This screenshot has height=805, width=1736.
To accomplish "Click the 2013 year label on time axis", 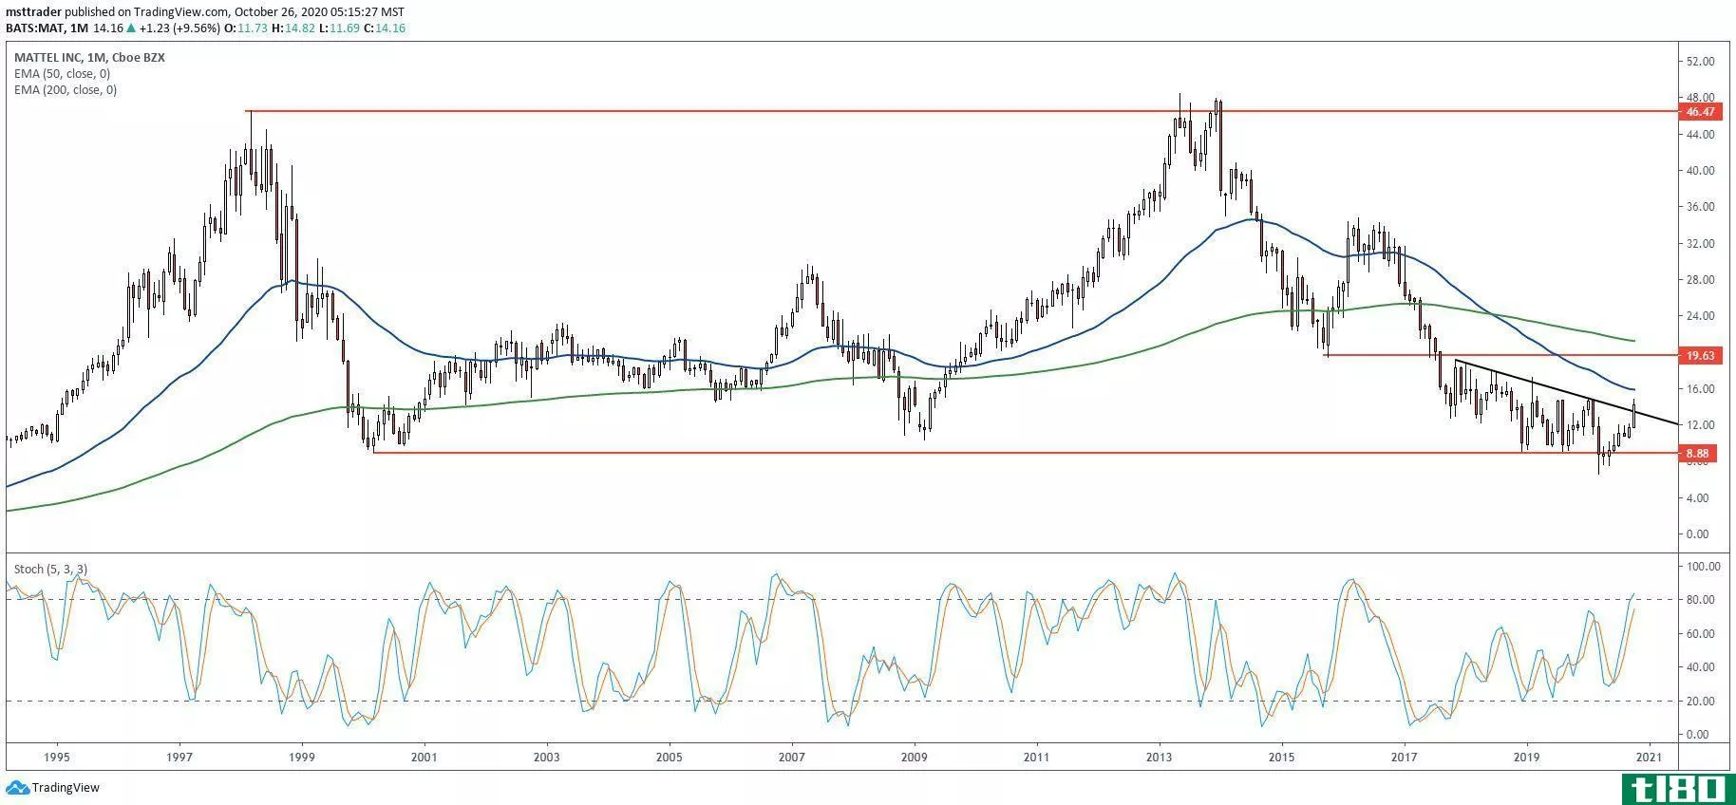I will tap(1160, 758).
